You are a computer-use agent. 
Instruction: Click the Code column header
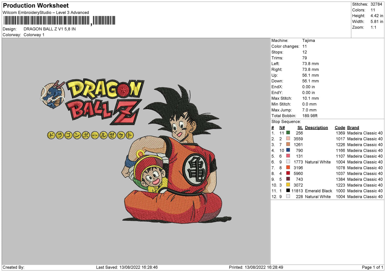[340, 128]
